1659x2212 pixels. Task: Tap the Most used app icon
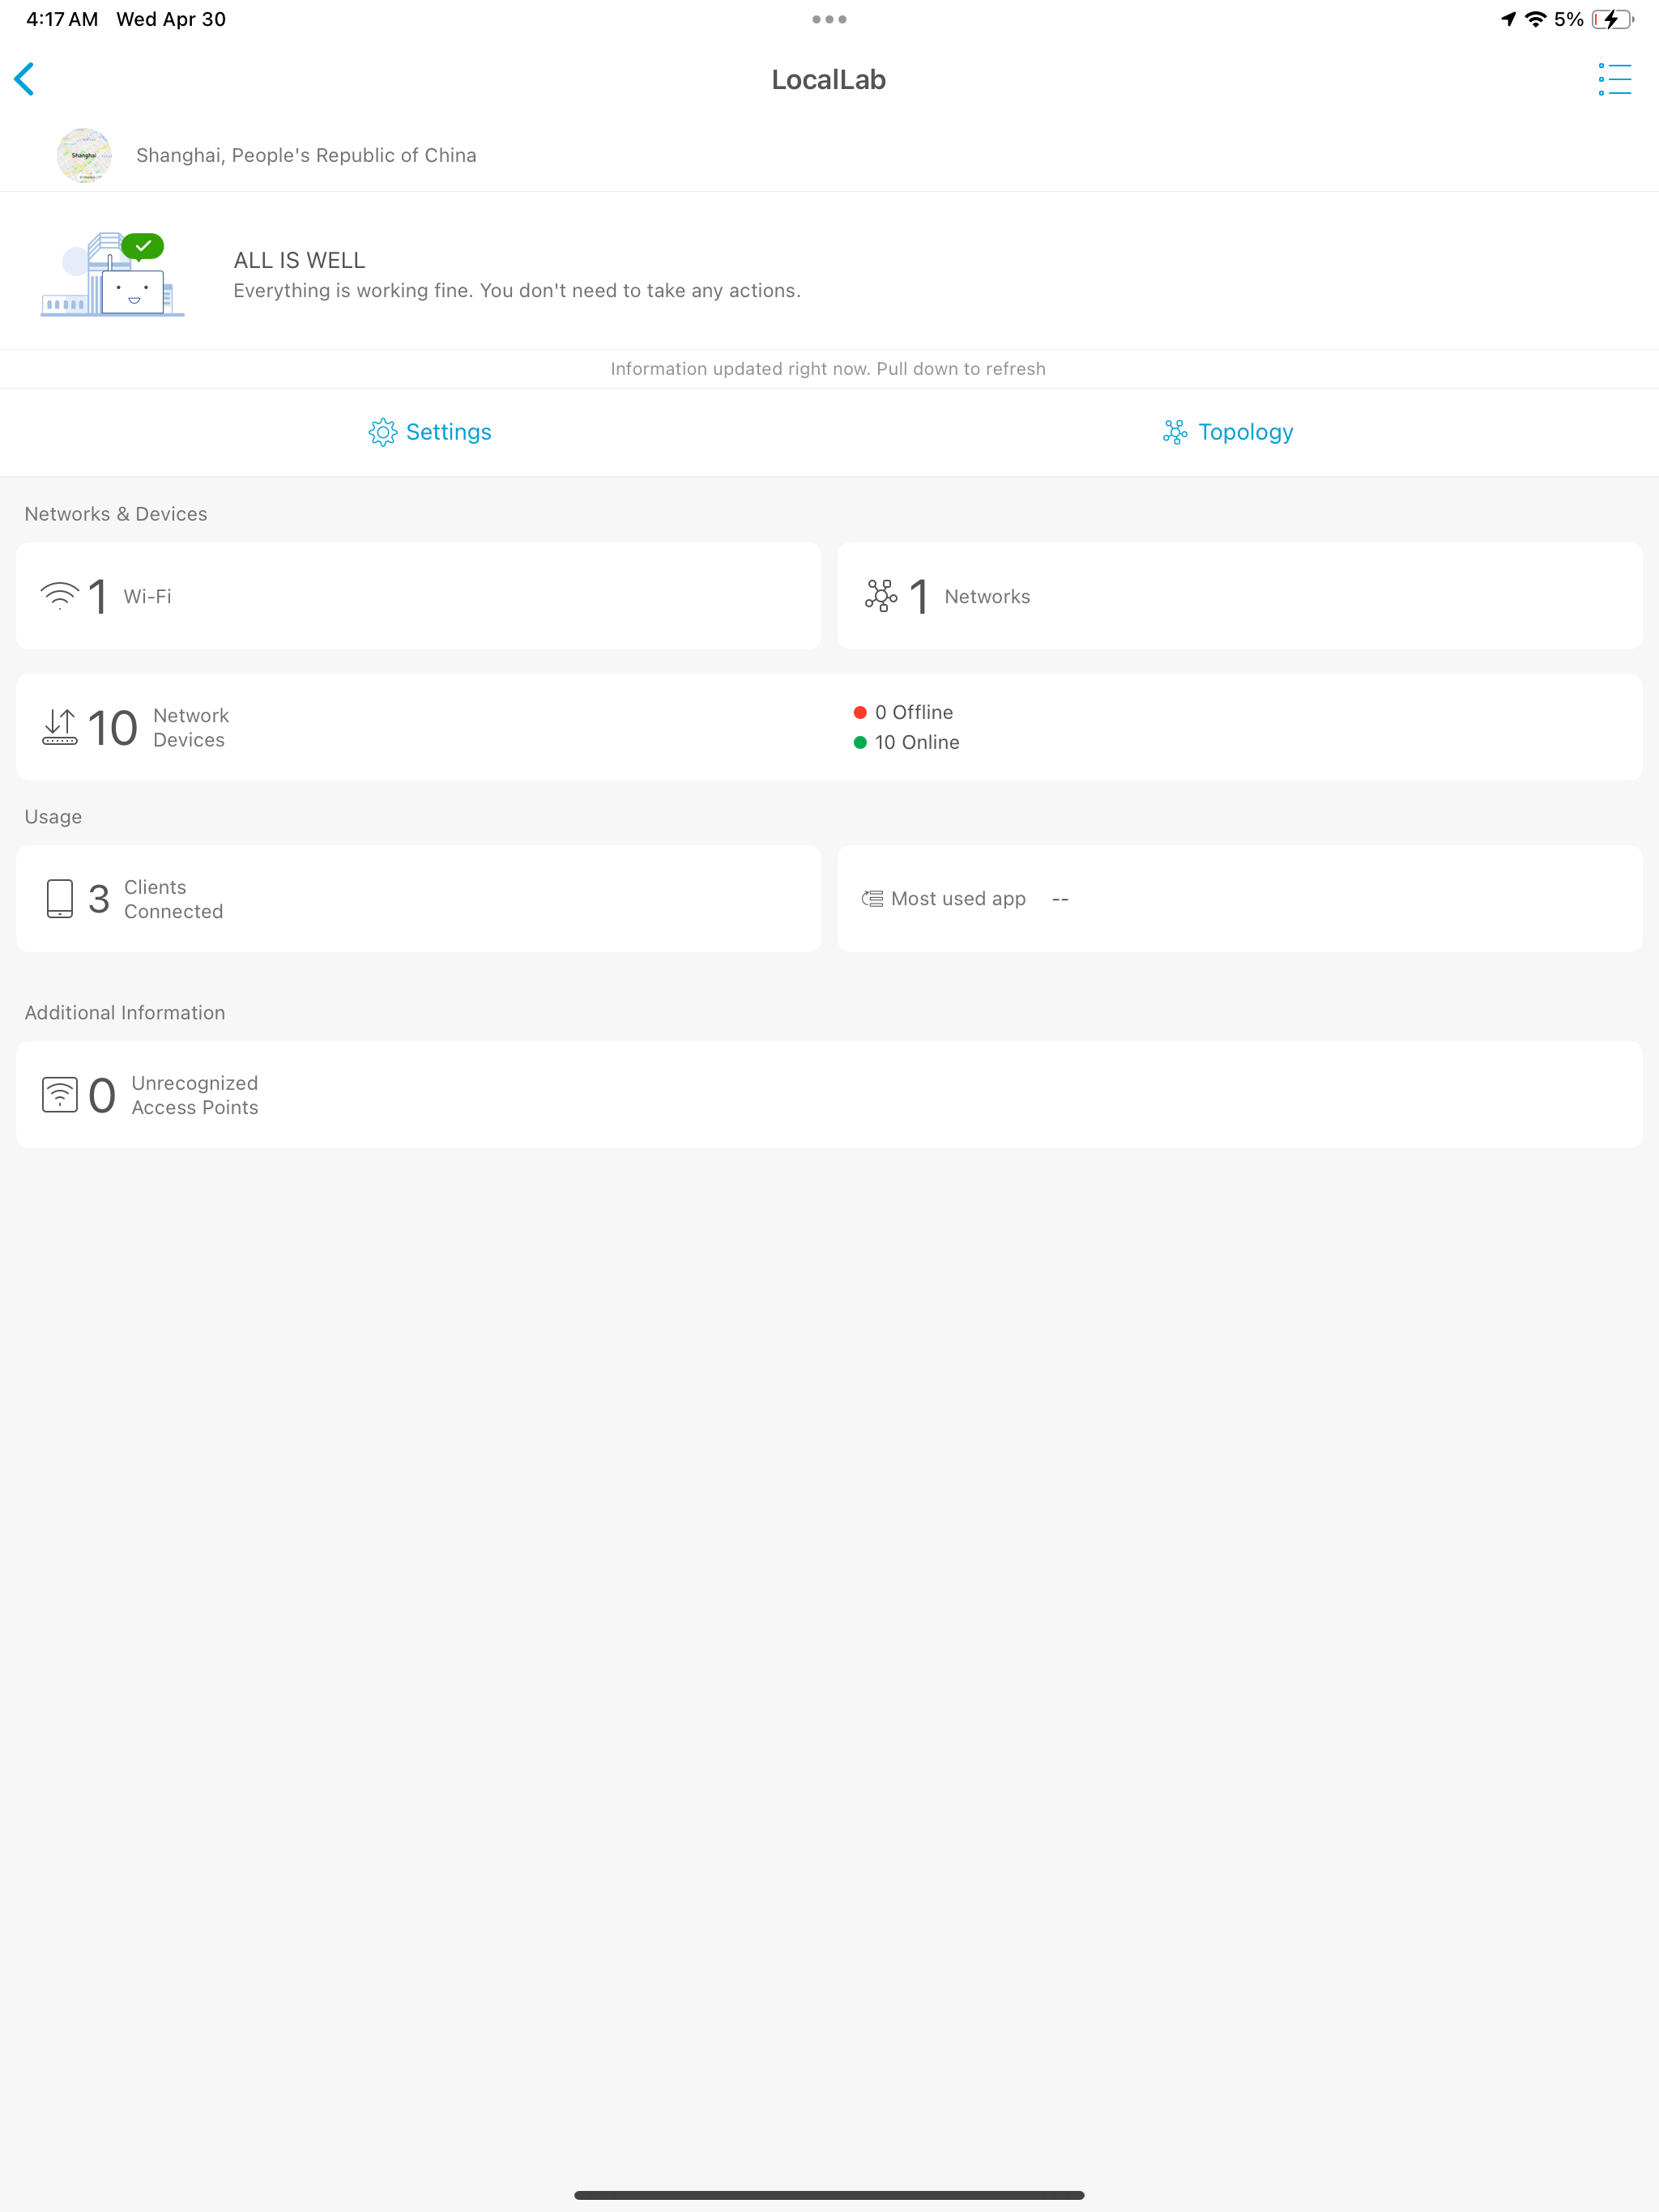[x=872, y=899]
